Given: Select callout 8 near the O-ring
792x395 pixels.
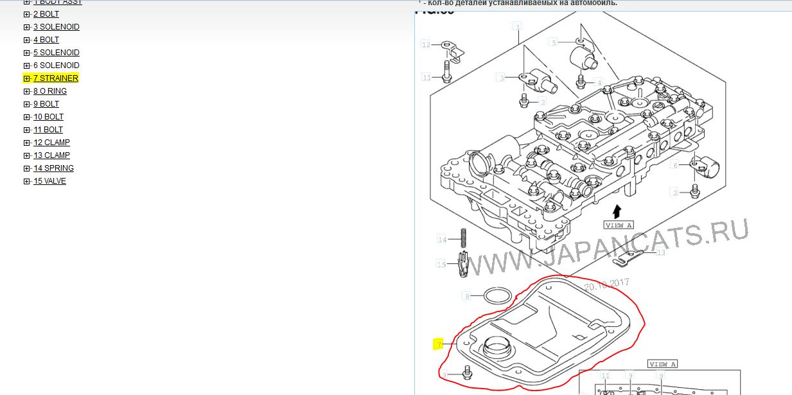Looking at the screenshot, I should point(468,296).
